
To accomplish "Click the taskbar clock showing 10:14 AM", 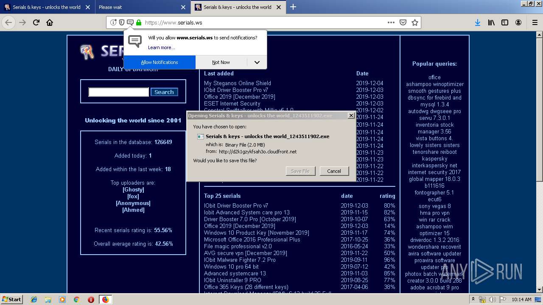I will pos(521,299).
